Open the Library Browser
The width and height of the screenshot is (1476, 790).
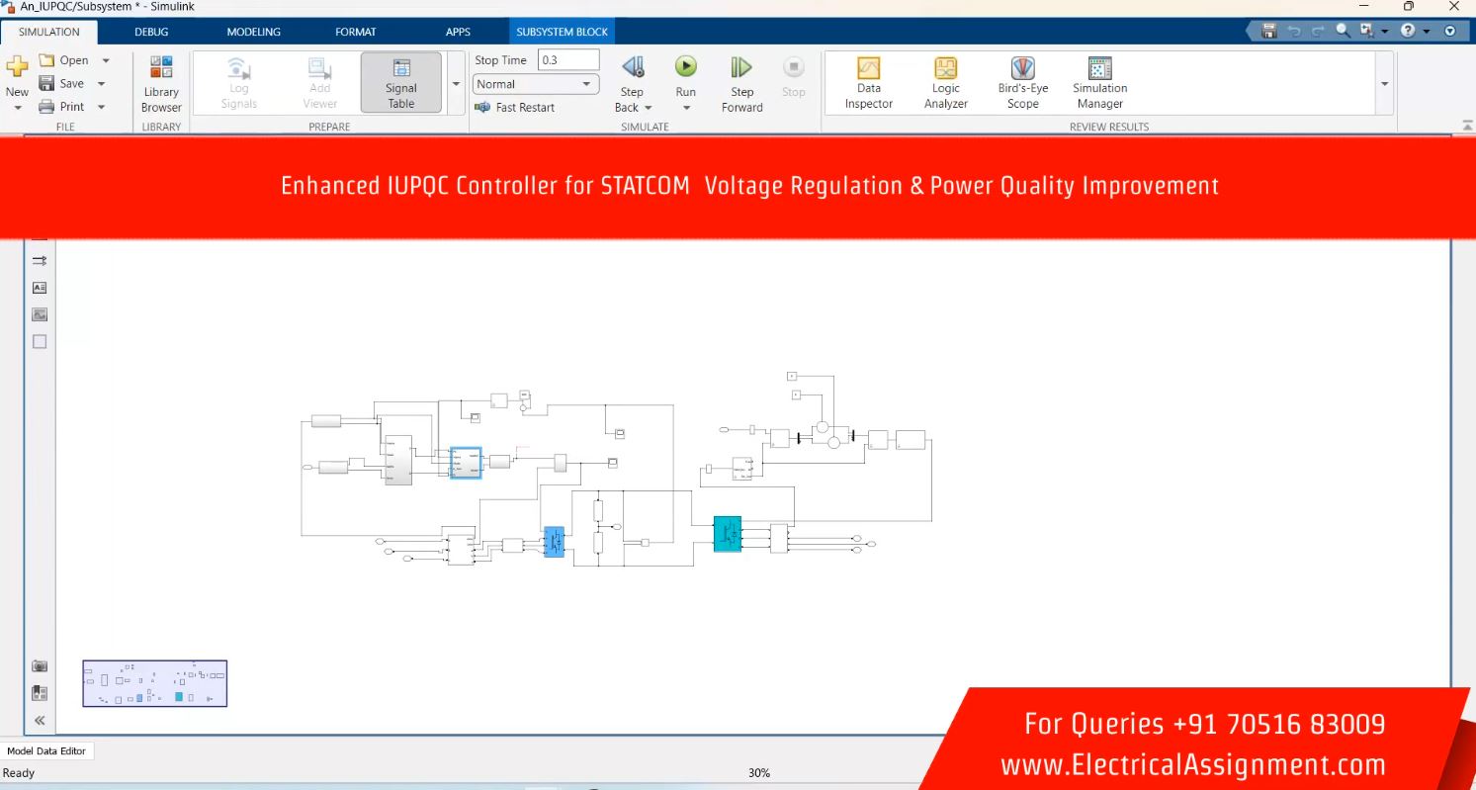[x=161, y=82]
